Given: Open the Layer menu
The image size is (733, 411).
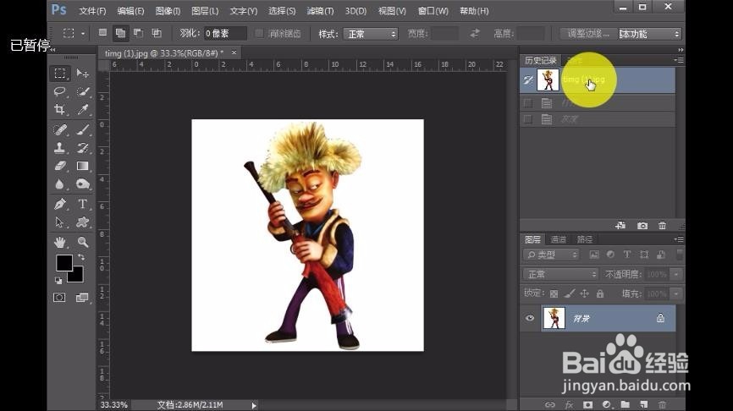Looking at the screenshot, I should [x=205, y=11].
